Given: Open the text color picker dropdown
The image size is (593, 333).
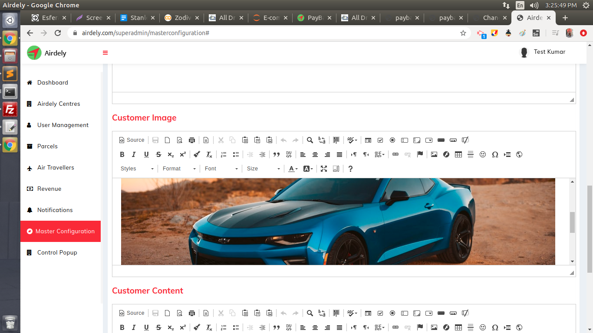Looking at the screenshot, I should pos(293,169).
